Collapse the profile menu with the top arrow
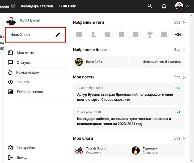This screenshot has width=194, height=163. (188, 6)
